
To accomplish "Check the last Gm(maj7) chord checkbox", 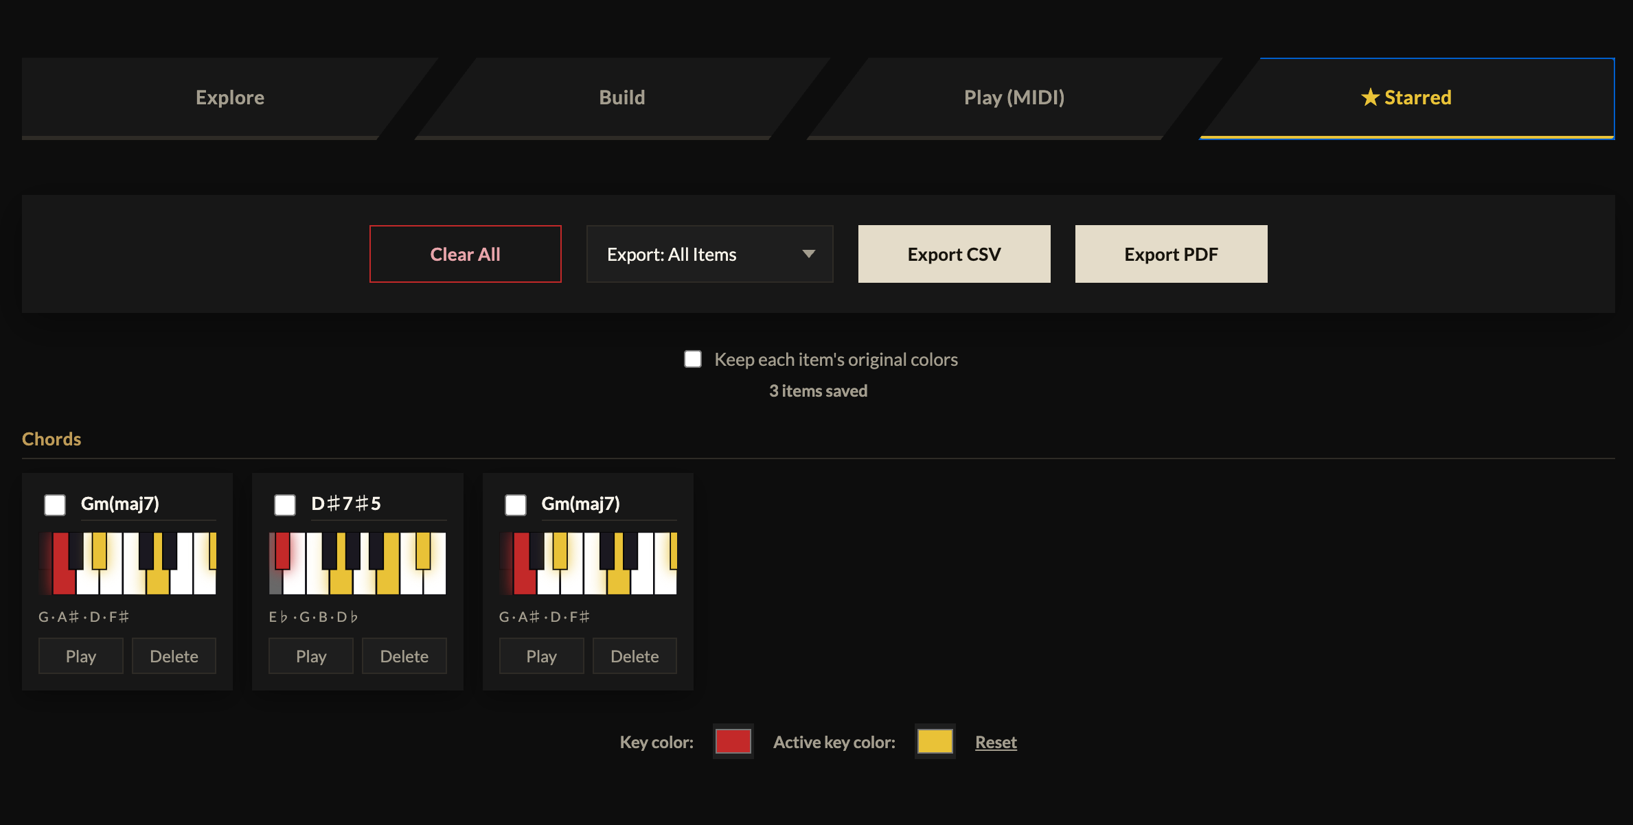I will [516, 504].
